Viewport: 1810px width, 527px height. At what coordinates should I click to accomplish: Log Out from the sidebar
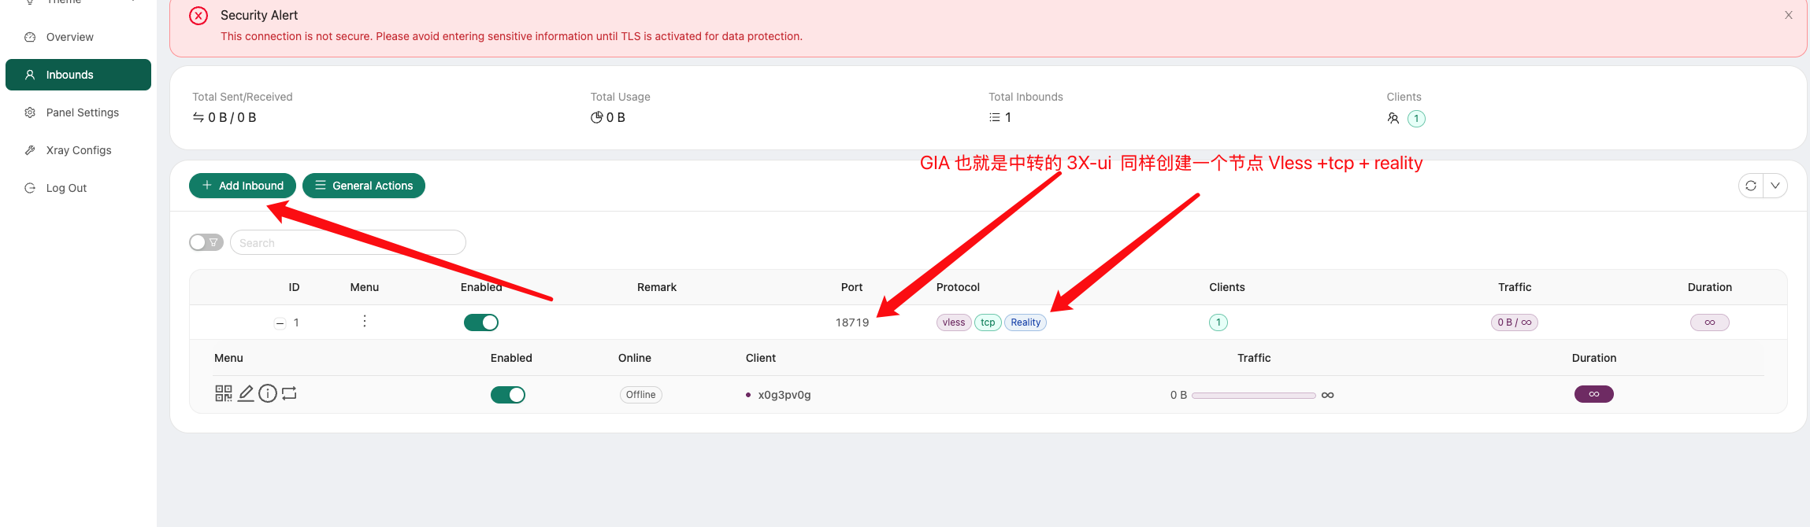click(66, 188)
